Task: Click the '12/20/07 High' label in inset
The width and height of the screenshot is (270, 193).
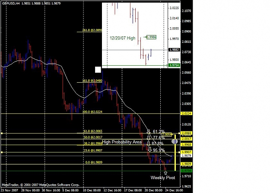Action: [x=122, y=38]
